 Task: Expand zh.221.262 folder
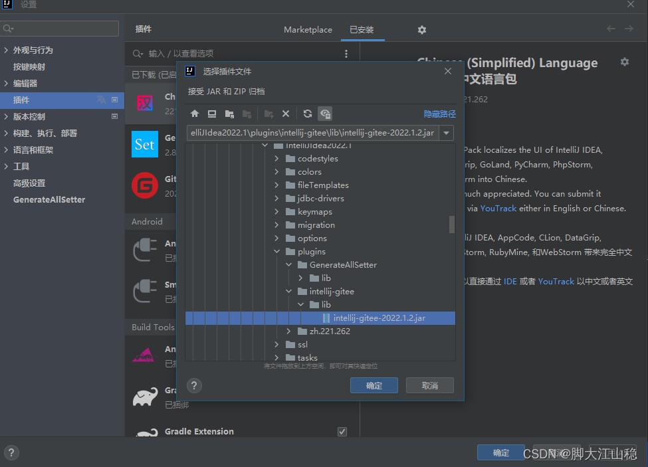288,331
